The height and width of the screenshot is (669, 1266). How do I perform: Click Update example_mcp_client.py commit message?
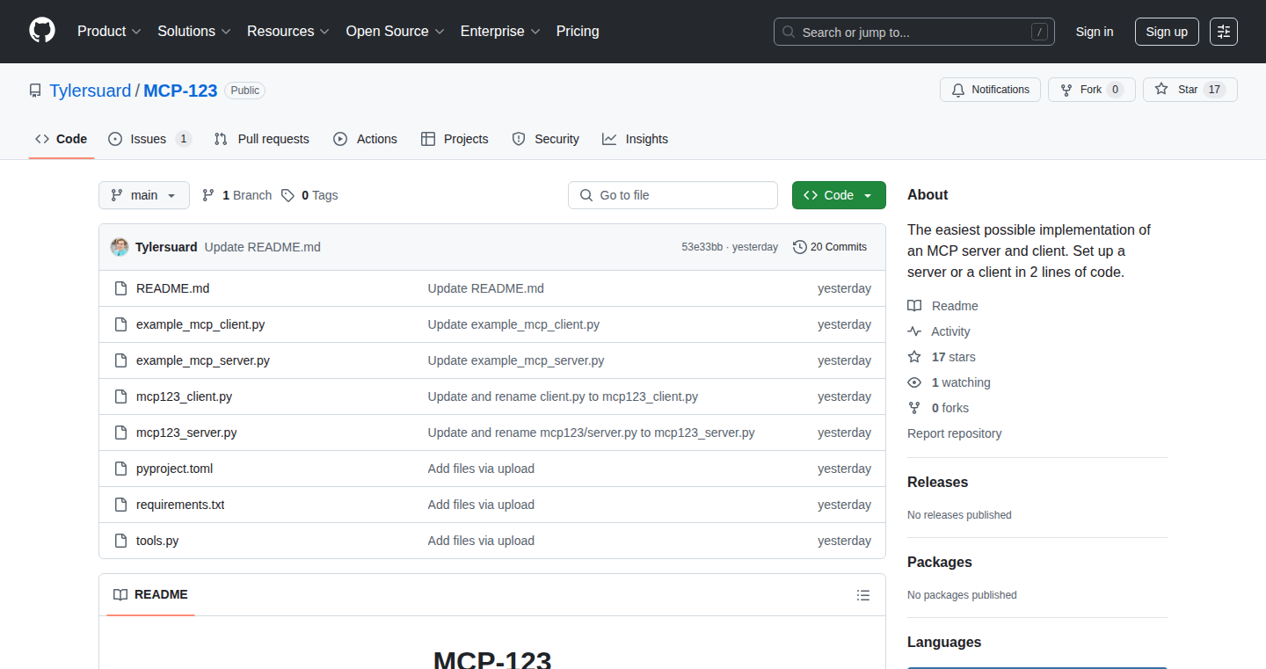513,324
